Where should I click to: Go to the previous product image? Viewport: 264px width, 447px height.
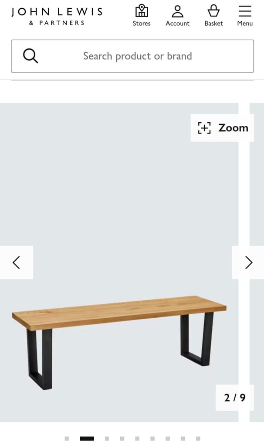[x=17, y=262]
